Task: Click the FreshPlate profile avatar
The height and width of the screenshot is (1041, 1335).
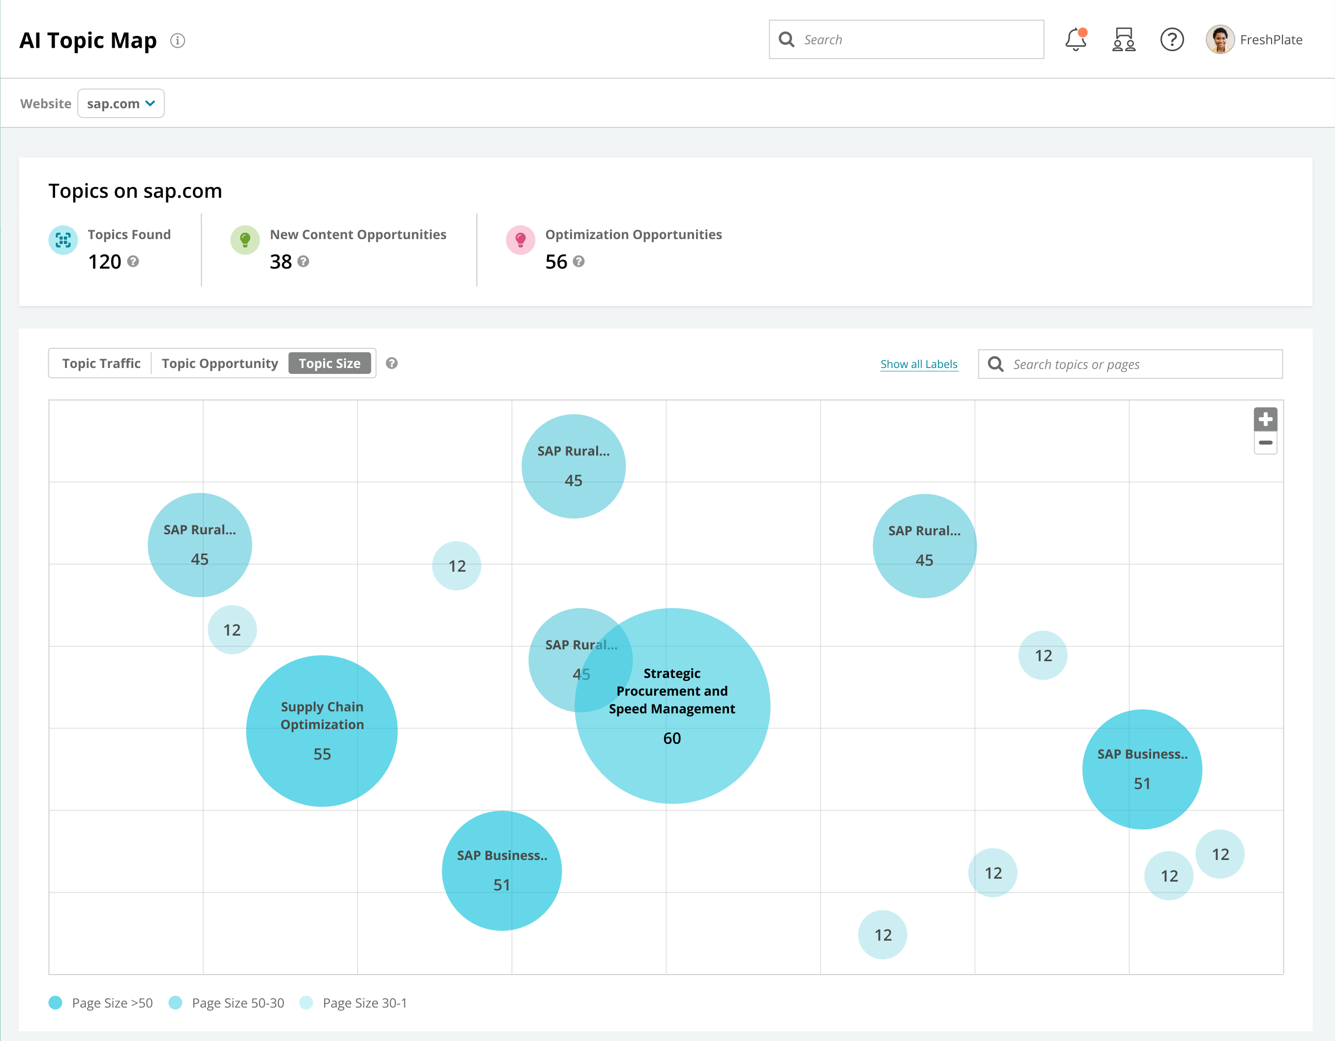Action: (x=1219, y=40)
